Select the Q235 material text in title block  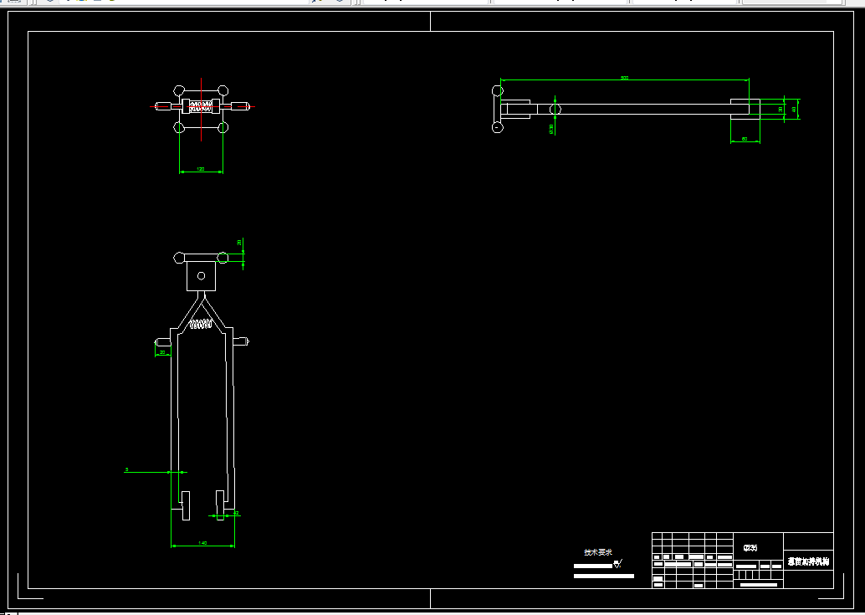750,548
